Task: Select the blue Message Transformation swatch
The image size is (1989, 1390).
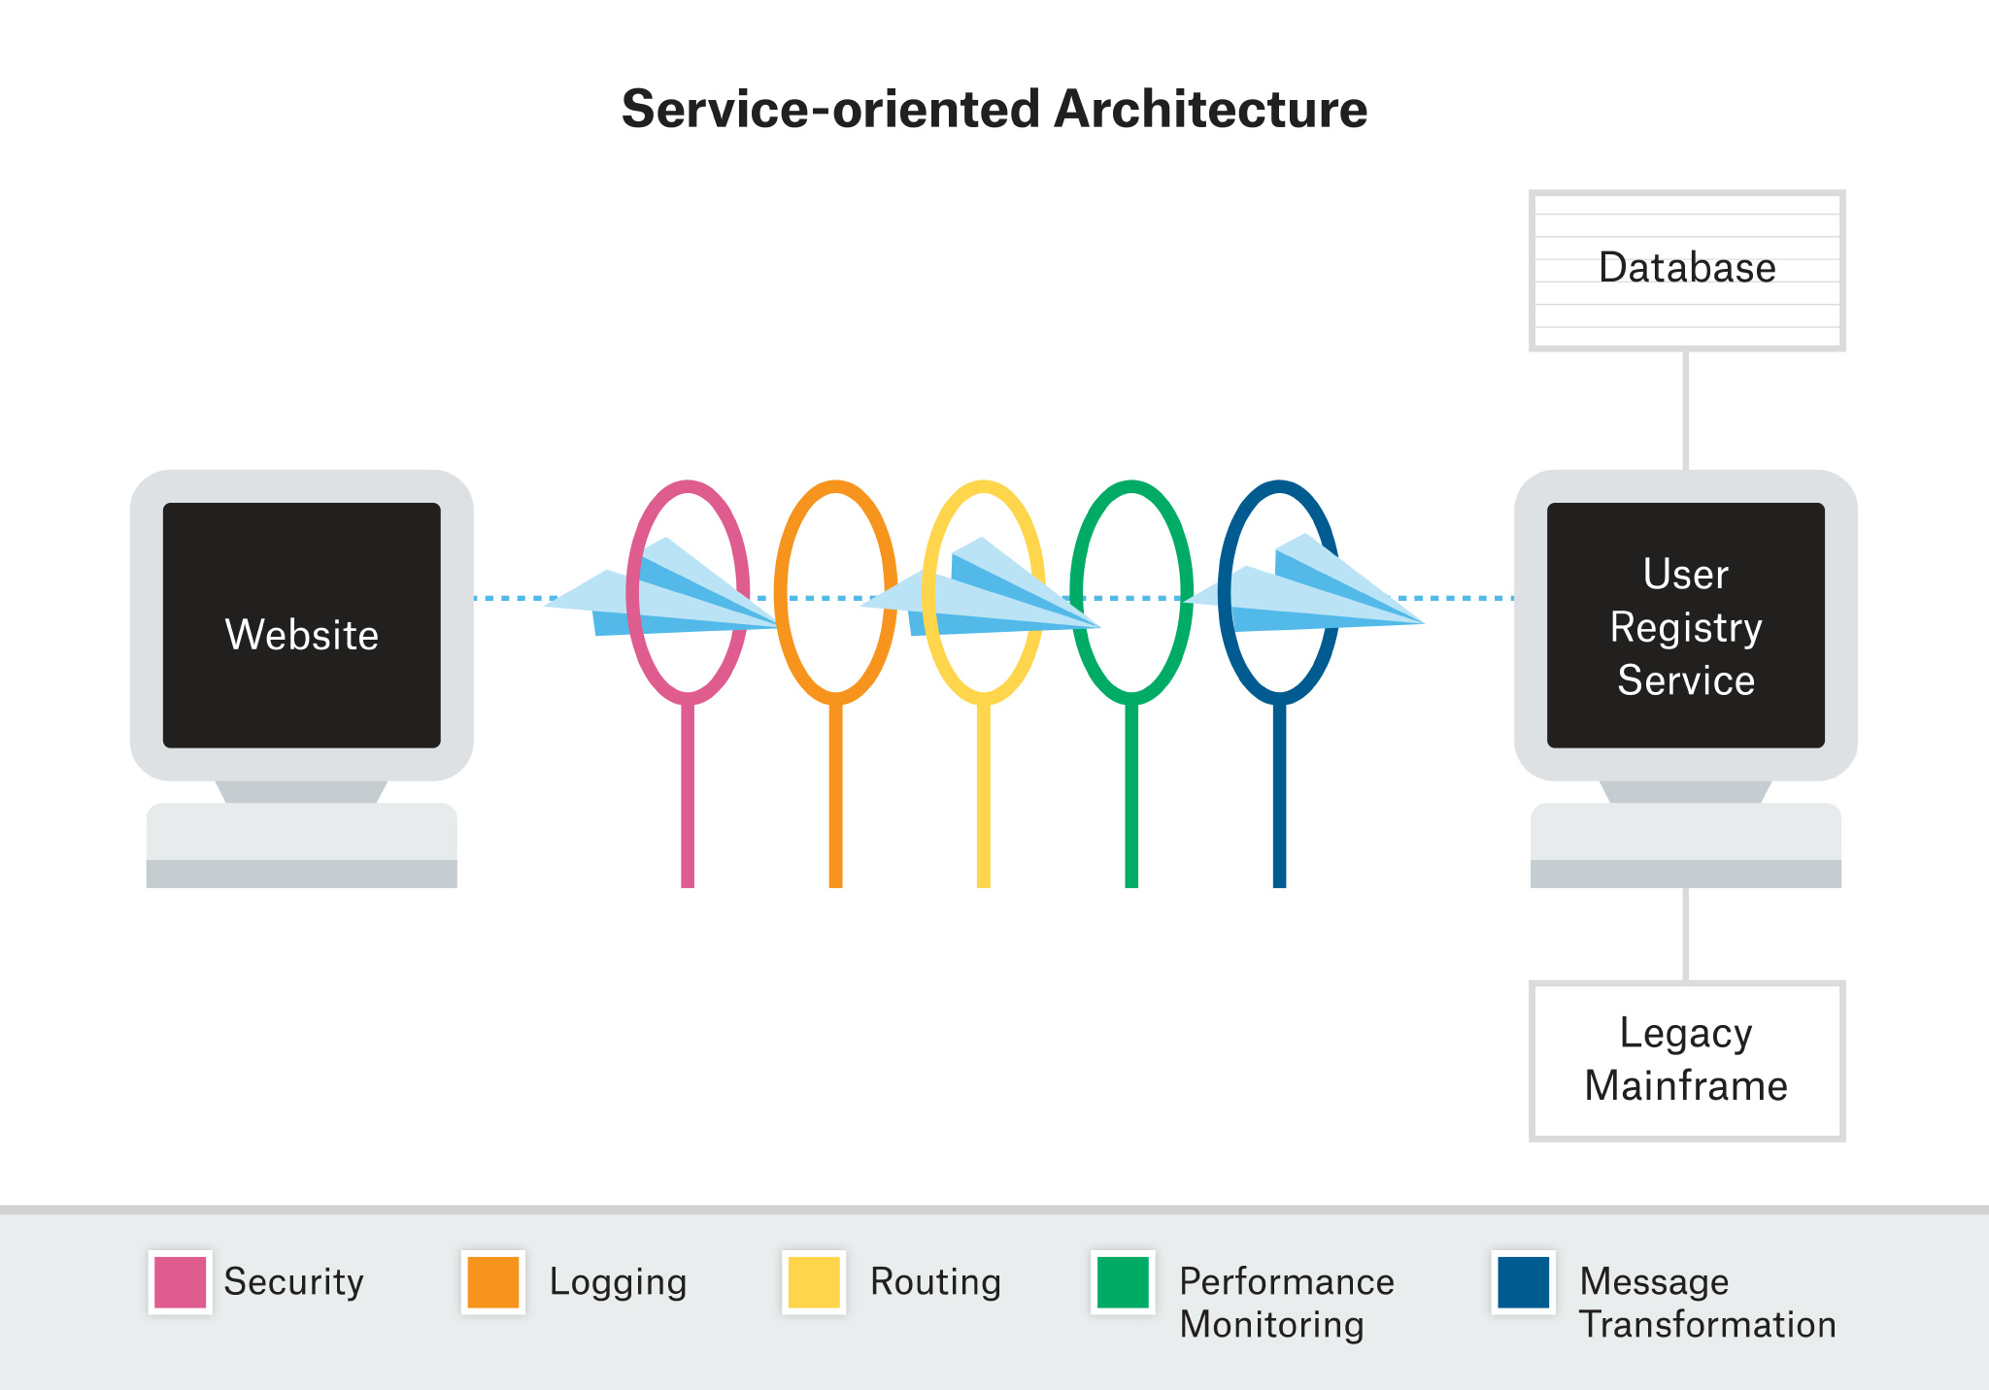Action: [1523, 1282]
